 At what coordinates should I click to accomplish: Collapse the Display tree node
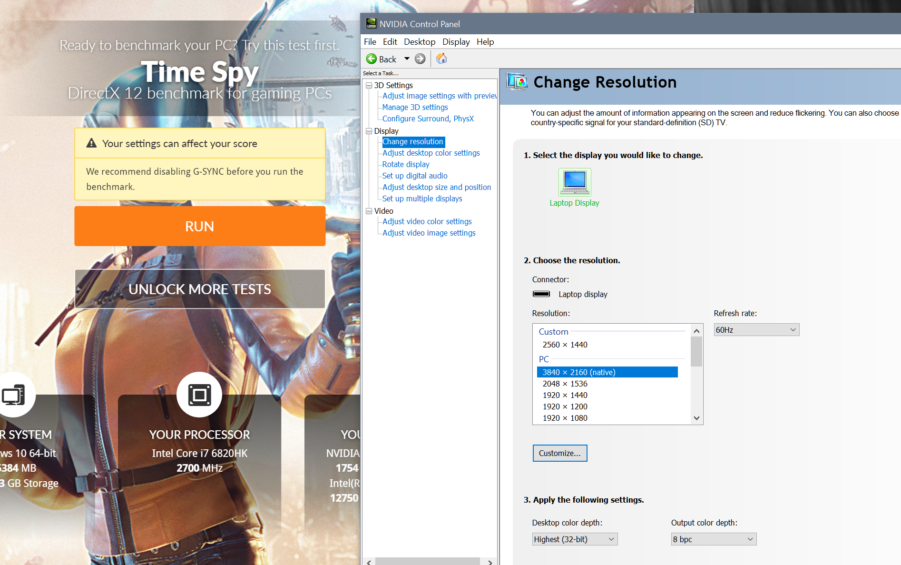[369, 131]
